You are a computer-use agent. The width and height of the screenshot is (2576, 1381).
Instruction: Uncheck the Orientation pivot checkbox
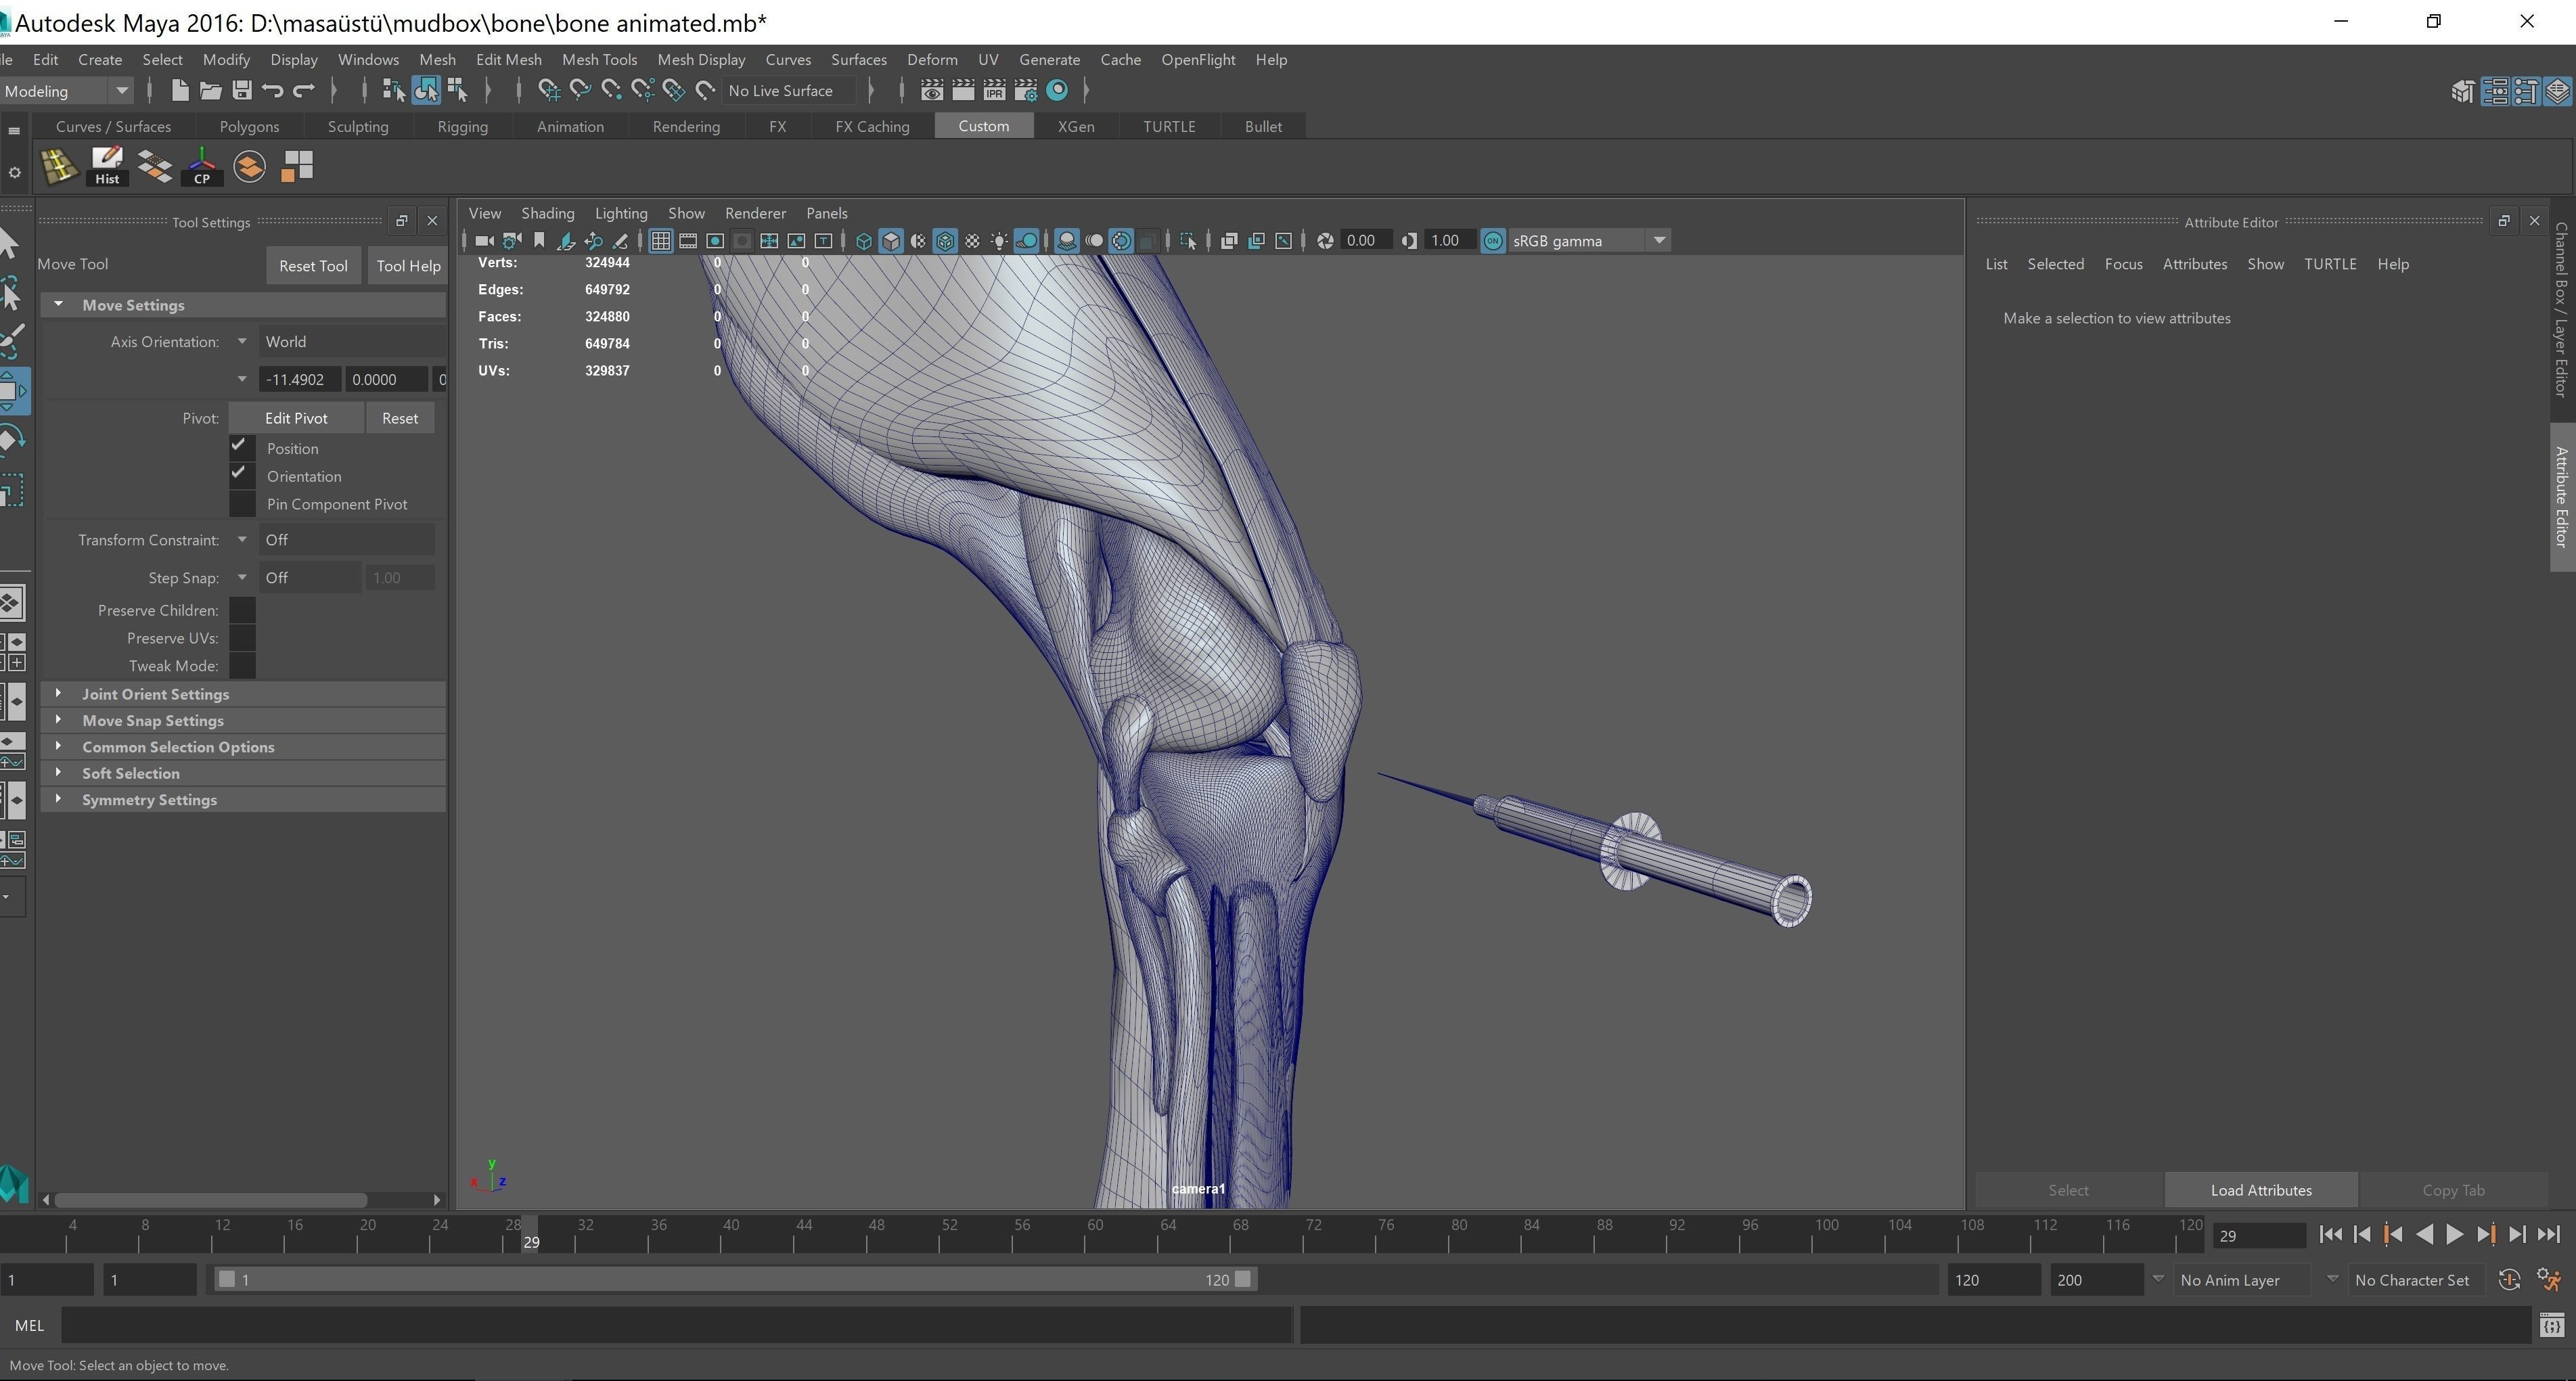[x=241, y=475]
